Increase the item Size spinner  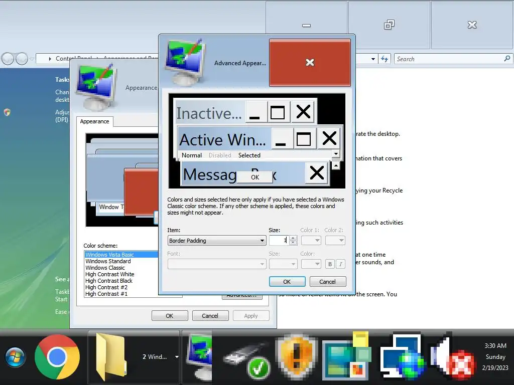[293, 238]
